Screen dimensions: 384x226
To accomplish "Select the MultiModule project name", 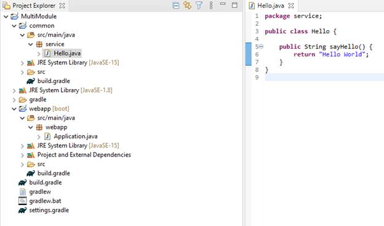I will click(39, 17).
